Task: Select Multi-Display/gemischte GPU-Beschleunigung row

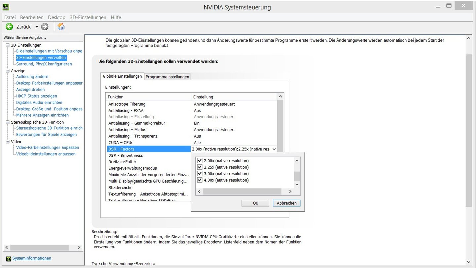Action: click(149, 181)
